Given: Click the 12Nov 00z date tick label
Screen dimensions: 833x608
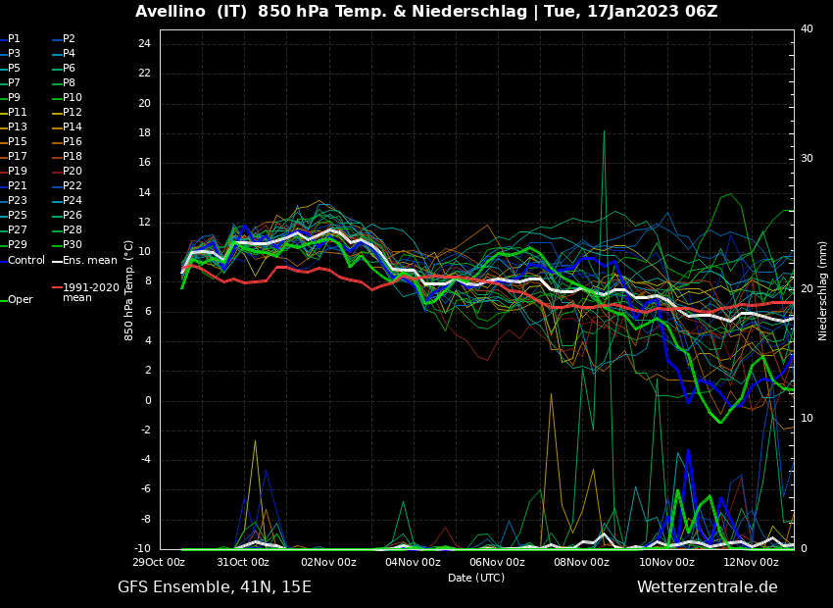Looking at the screenshot, I should (x=751, y=563).
